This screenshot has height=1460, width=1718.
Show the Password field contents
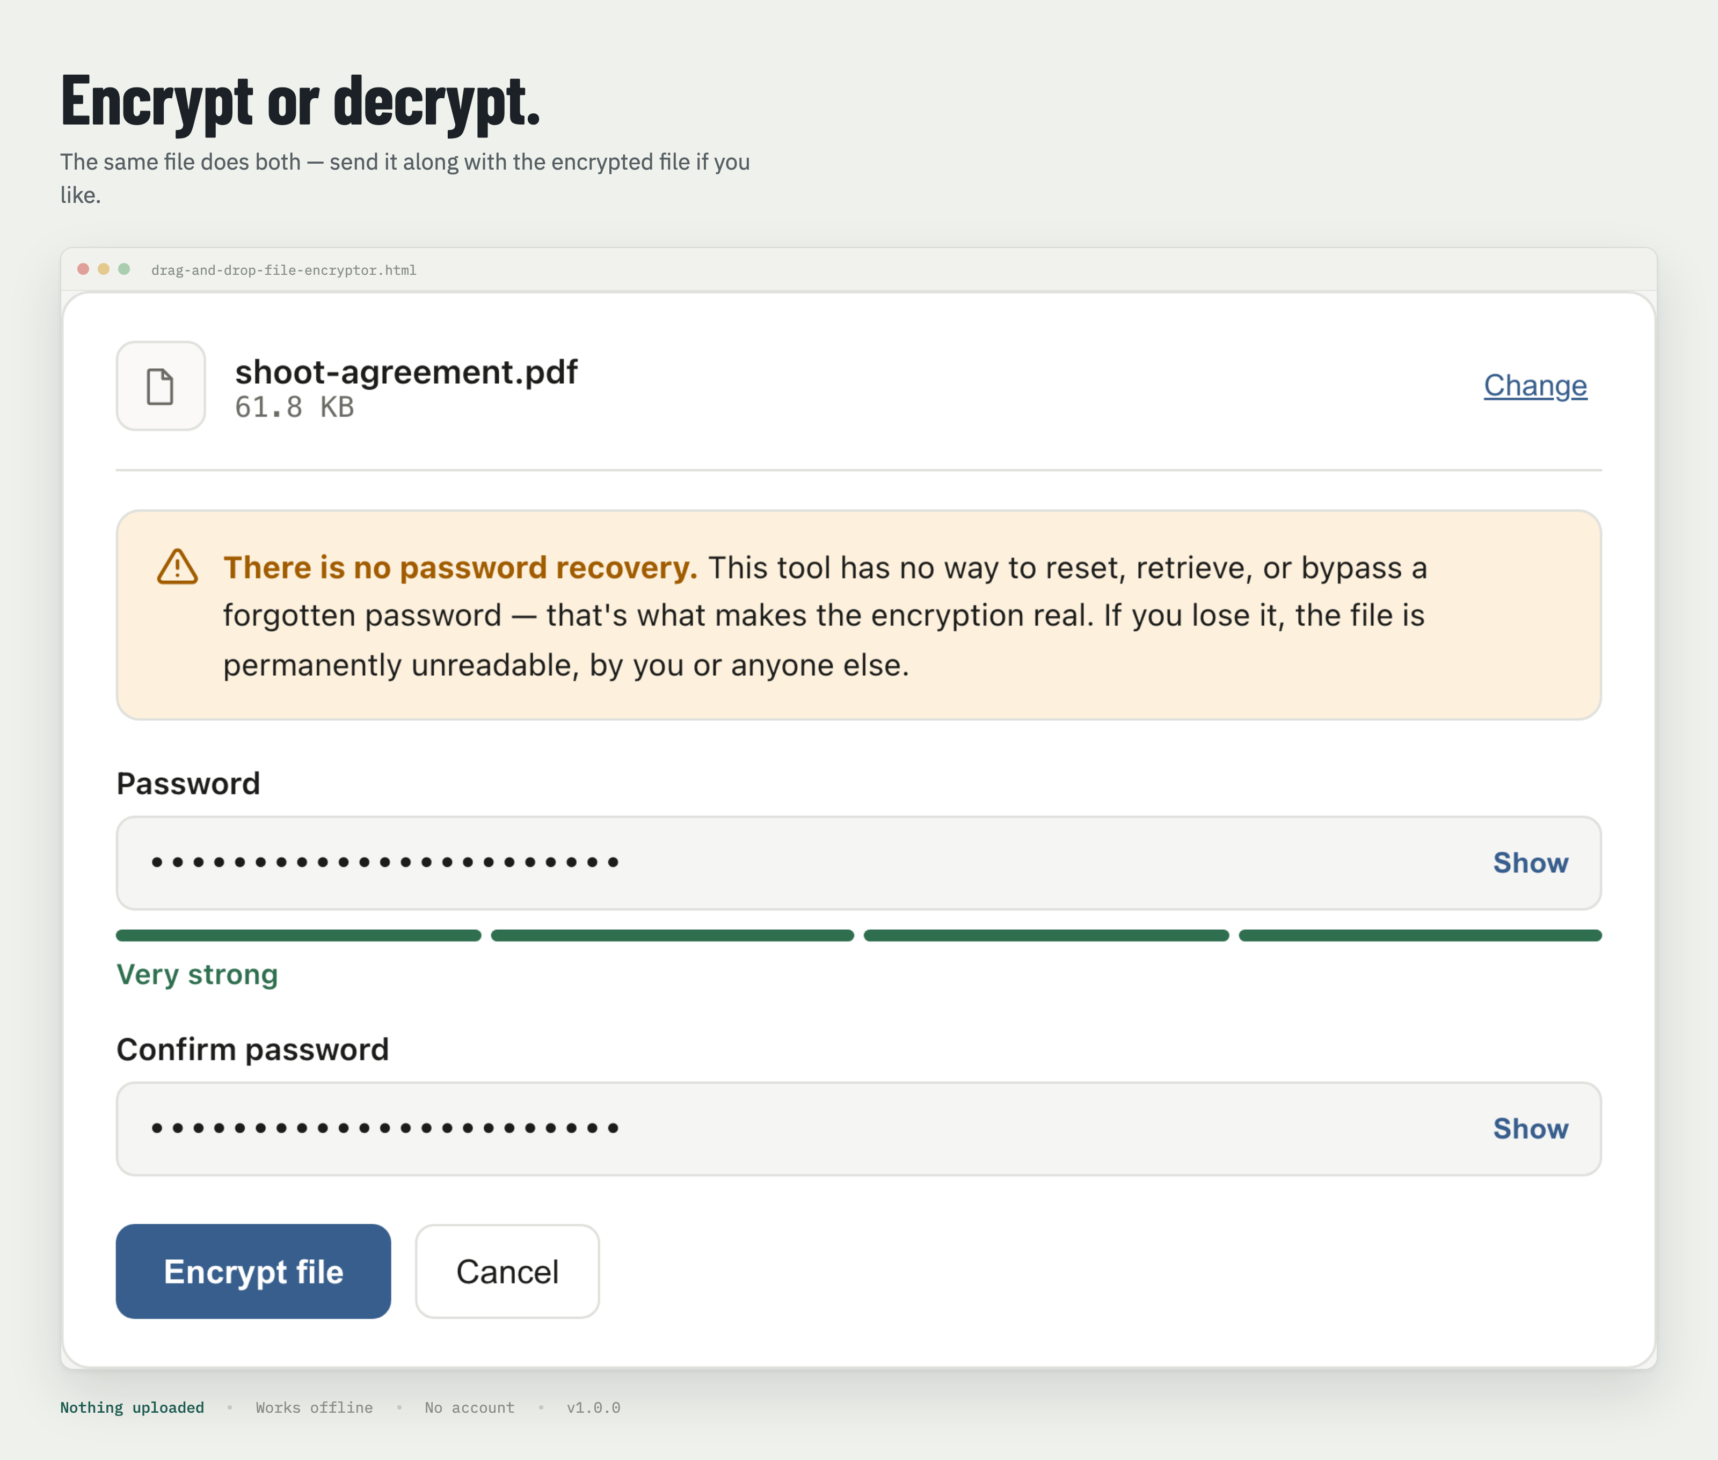click(1530, 863)
